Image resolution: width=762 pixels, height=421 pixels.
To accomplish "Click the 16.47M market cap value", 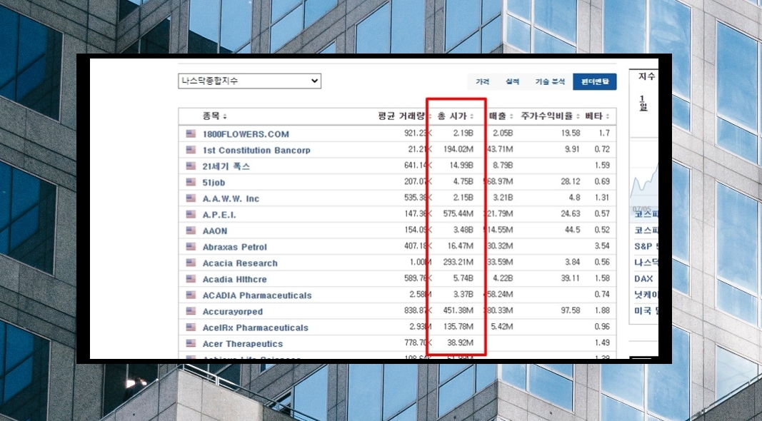I will tap(460, 246).
